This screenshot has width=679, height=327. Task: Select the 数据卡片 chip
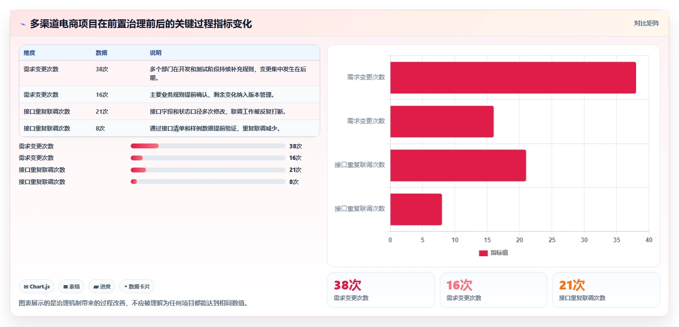[137, 287]
